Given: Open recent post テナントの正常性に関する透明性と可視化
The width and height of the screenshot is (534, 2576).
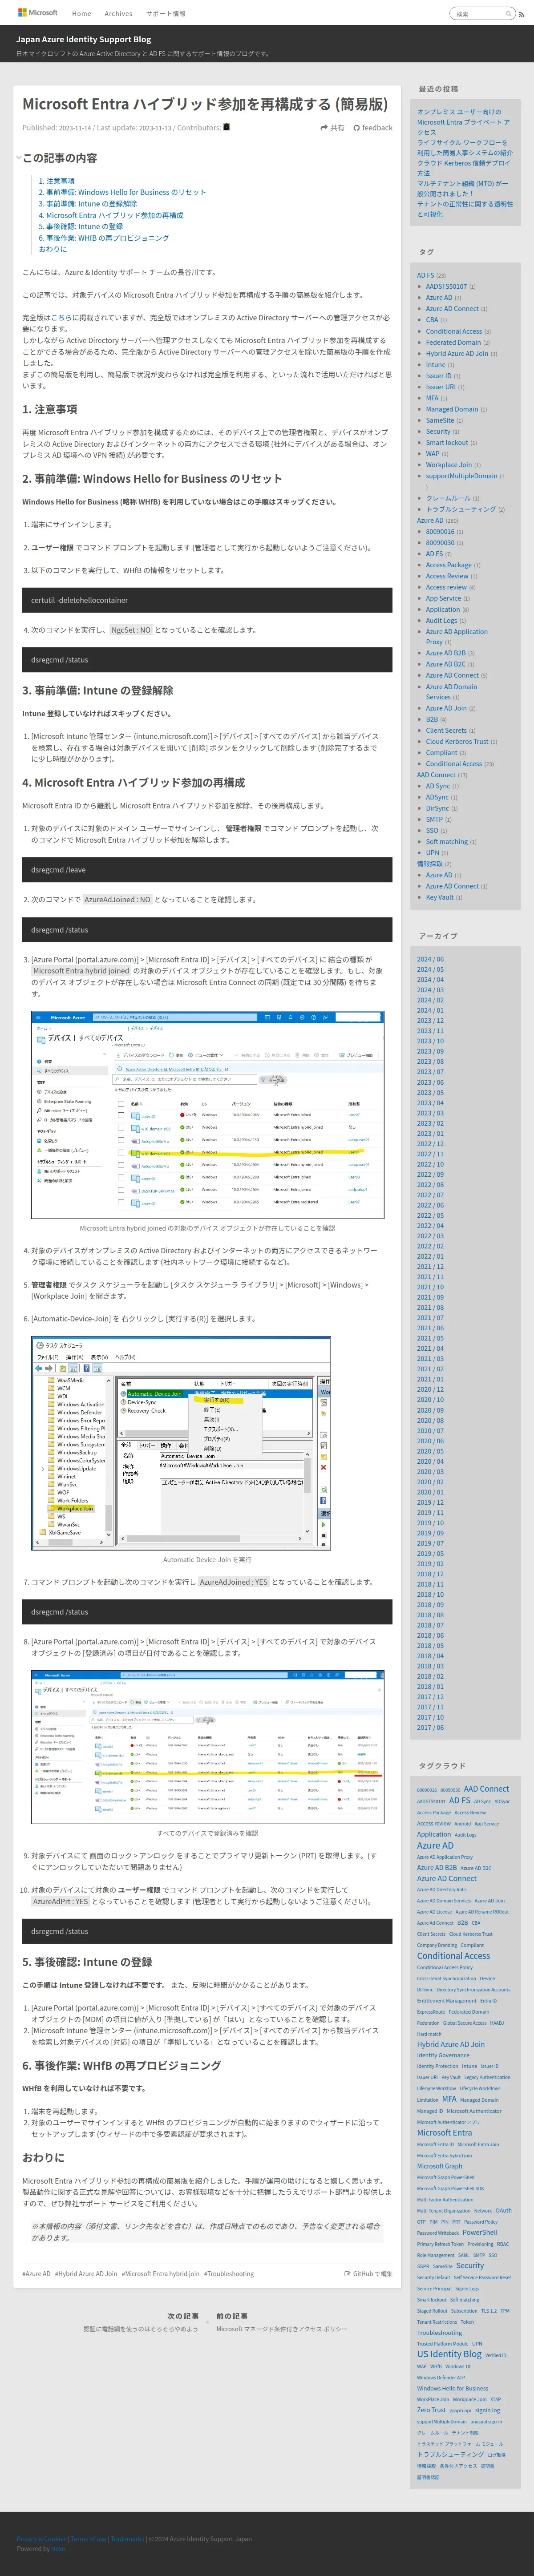Looking at the screenshot, I should tap(465, 209).
